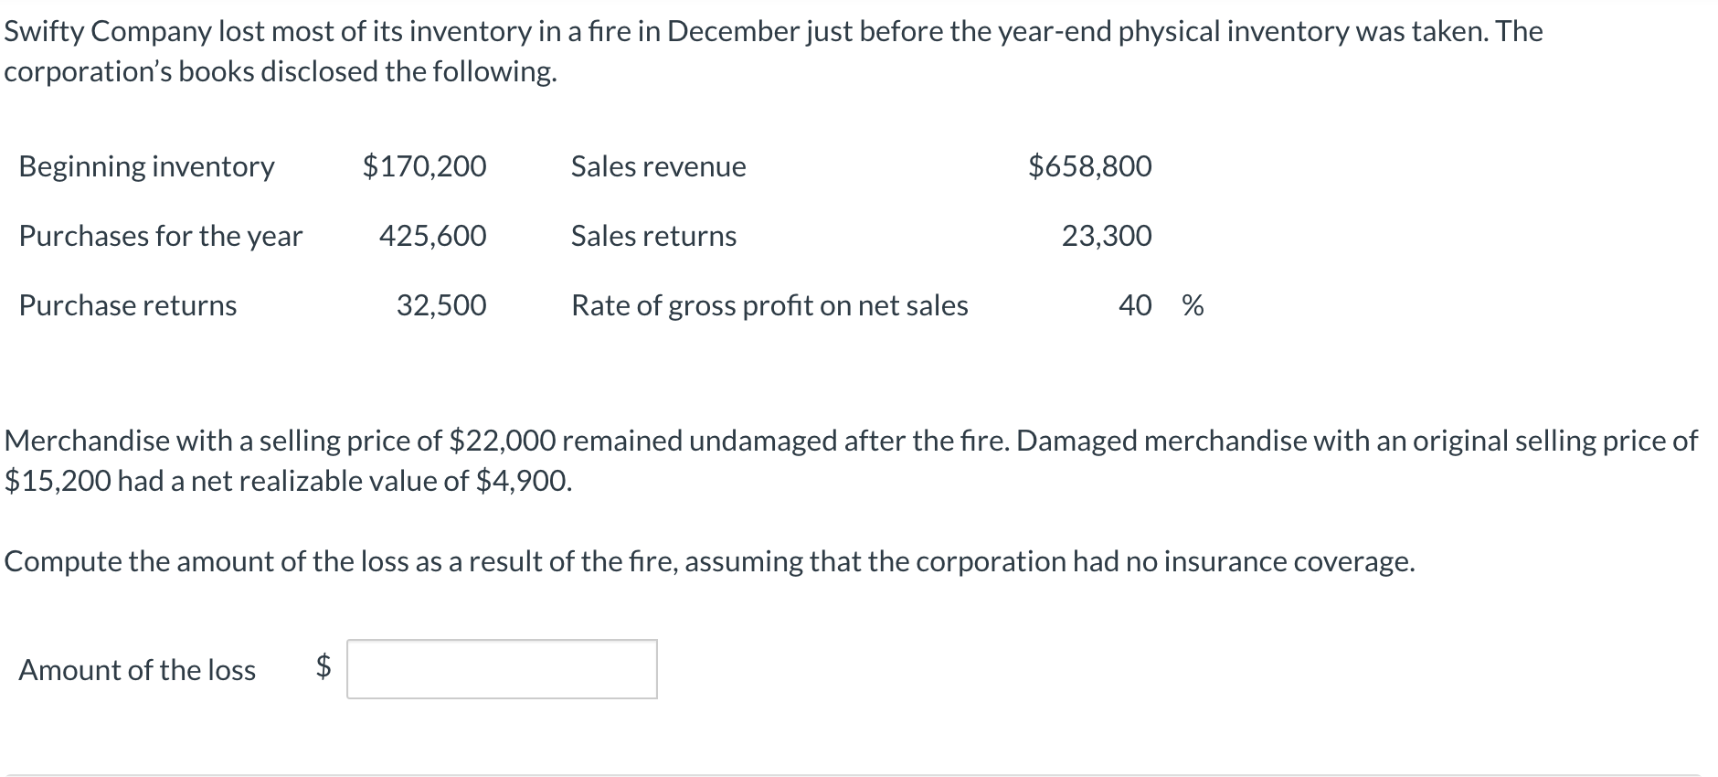Click the 23,300 sales returns value
This screenshot has width=1718, height=777.
1107,236
